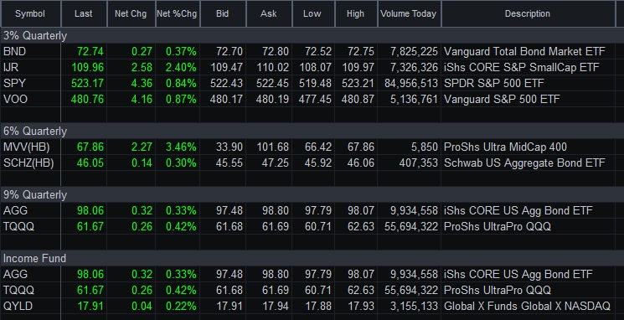Click Vanguard S&P 500 ETF description
The height and width of the screenshot is (320, 624).
[x=502, y=99]
